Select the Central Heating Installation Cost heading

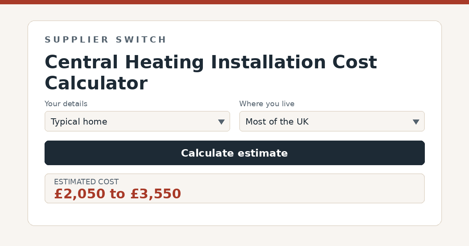point(211,62)
